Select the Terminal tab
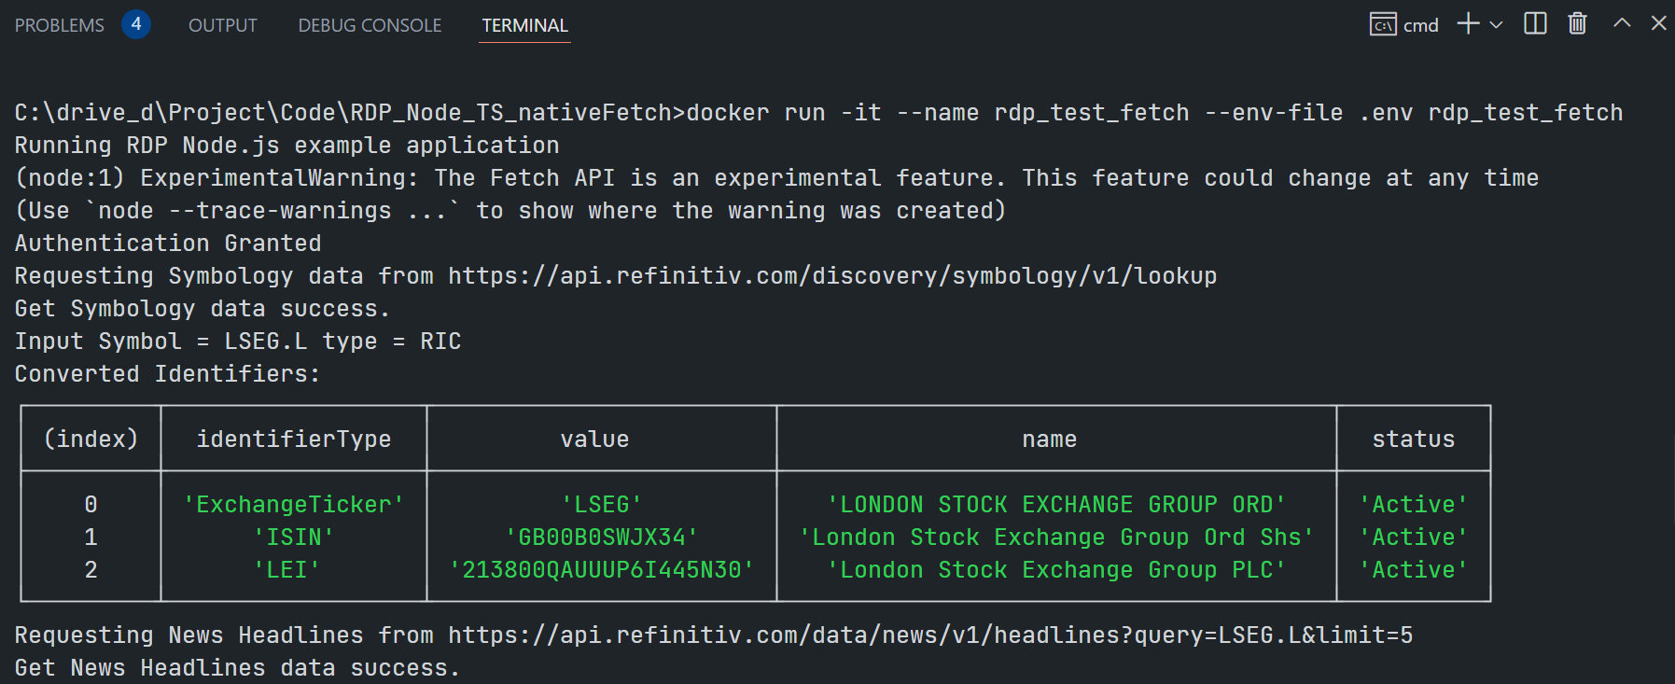Viewport: 1675px width, 684px height. coord(524,25)
